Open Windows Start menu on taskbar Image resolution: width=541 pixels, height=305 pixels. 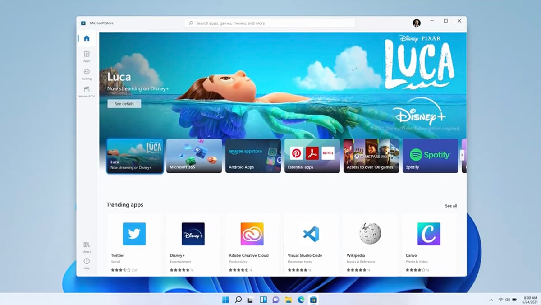point(225,300)
